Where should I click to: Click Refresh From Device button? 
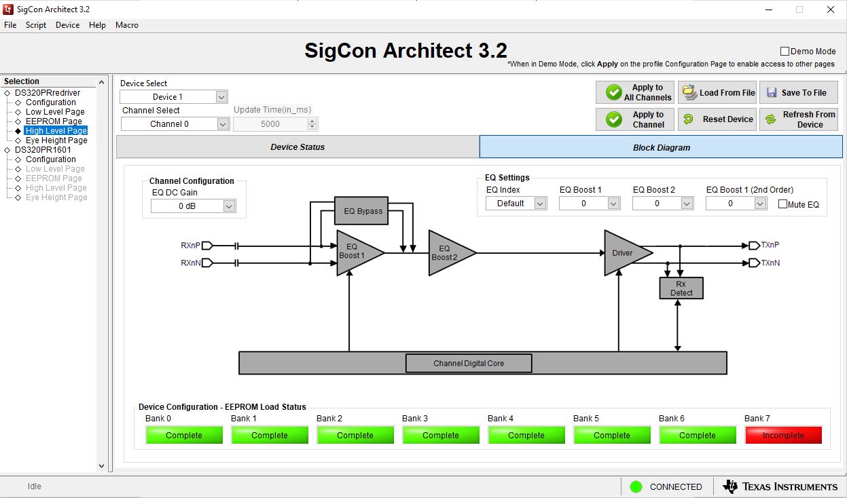click(x=799, y=119)
